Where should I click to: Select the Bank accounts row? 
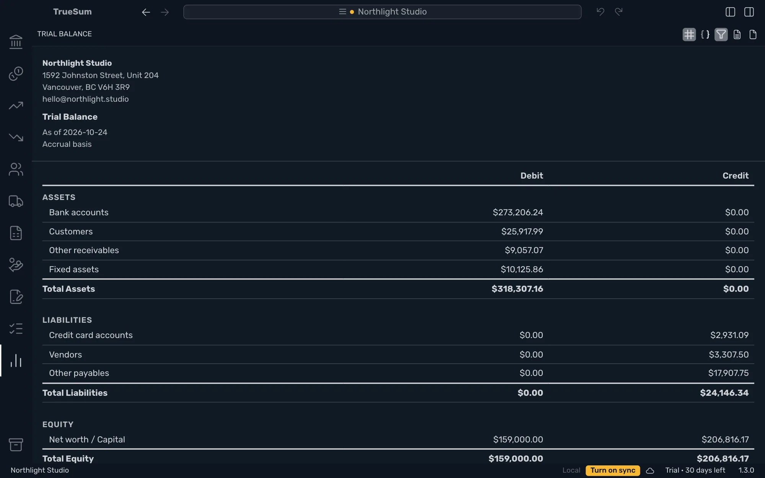pyautogui.click(x=398, y=212)
